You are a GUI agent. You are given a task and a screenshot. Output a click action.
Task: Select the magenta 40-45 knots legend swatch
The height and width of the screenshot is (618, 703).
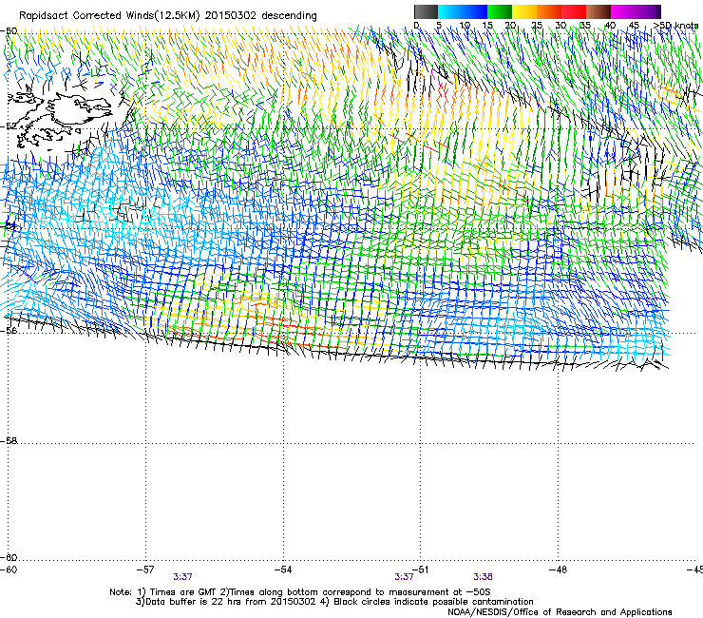pyautogui.click(x=623, y=11)
